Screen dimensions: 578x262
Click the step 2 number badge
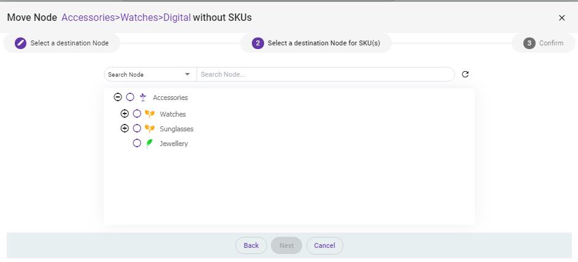[x=257, y=43]
